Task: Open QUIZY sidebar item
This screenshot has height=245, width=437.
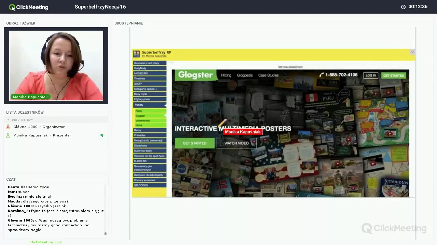Action: (150, 83)
